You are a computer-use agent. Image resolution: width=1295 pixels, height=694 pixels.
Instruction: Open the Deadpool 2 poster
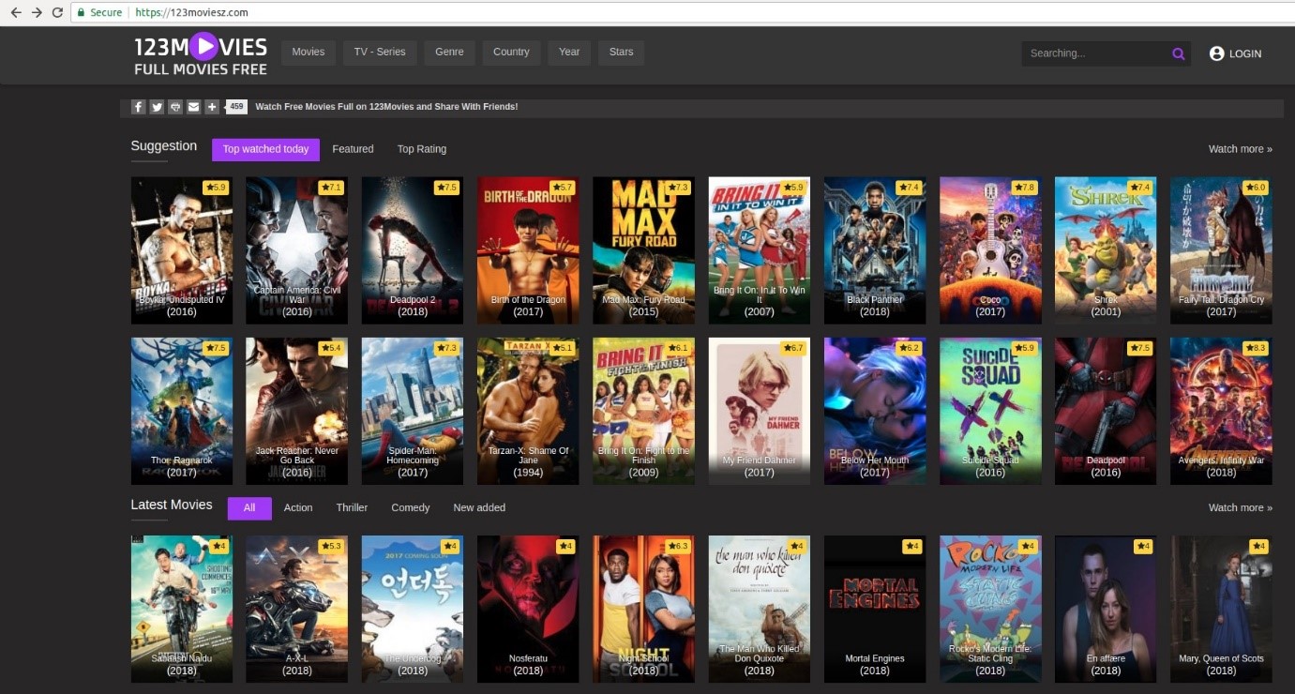coord(413,250)
